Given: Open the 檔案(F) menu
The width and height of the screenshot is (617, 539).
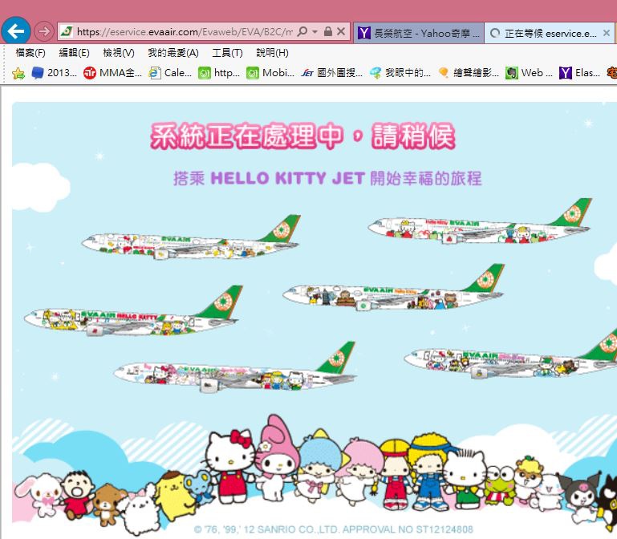Looking at the screenshot, I should [30, 53].
